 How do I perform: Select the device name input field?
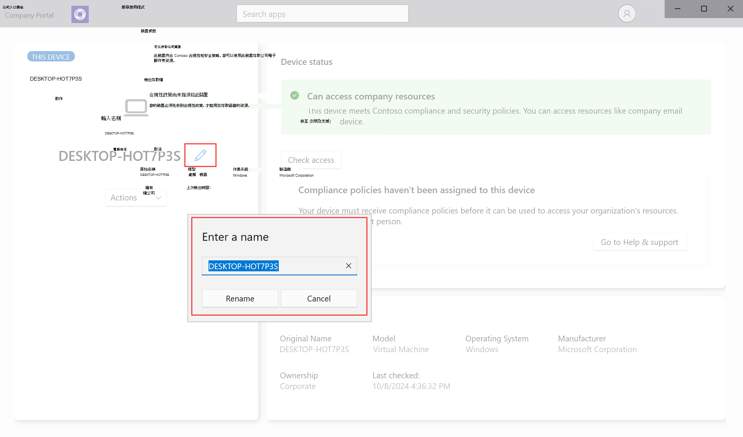click(x=279, y=265)
